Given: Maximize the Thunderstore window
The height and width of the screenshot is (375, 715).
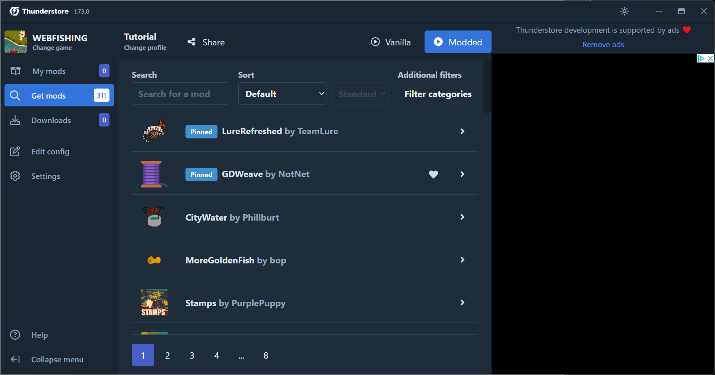Looking at the screenshot, I should tap(681, 11).
